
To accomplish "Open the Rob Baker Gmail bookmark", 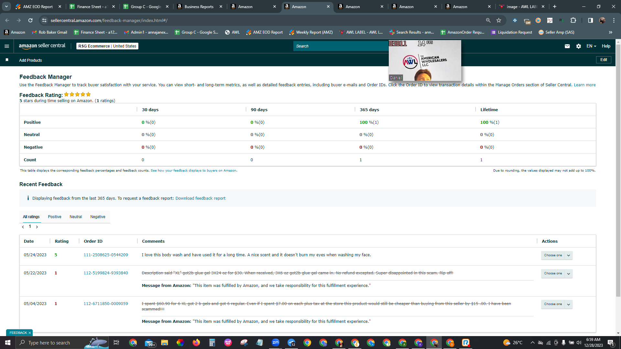I will (49, 32).
